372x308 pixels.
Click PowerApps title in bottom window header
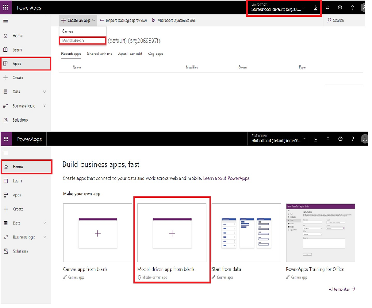point(29,139)
